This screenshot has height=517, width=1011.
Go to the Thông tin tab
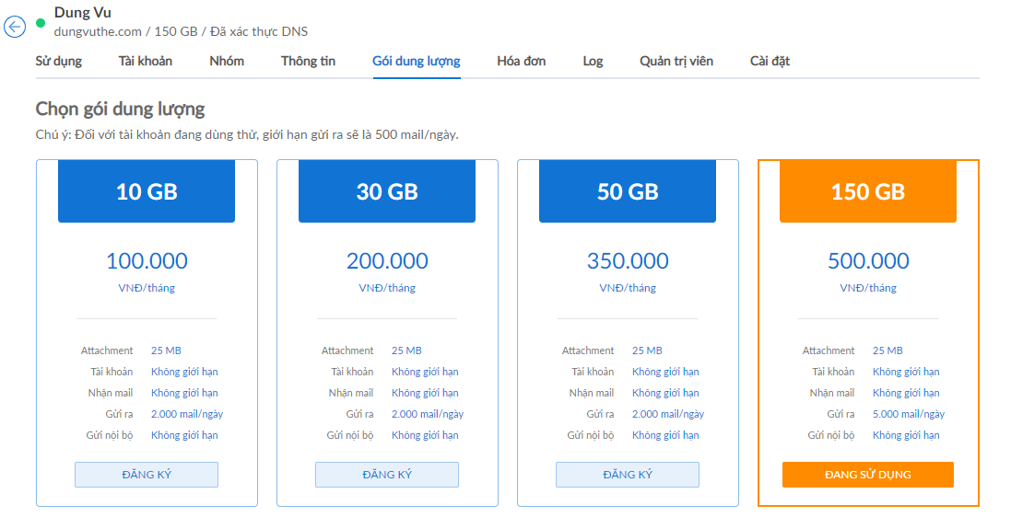[308, 61]
